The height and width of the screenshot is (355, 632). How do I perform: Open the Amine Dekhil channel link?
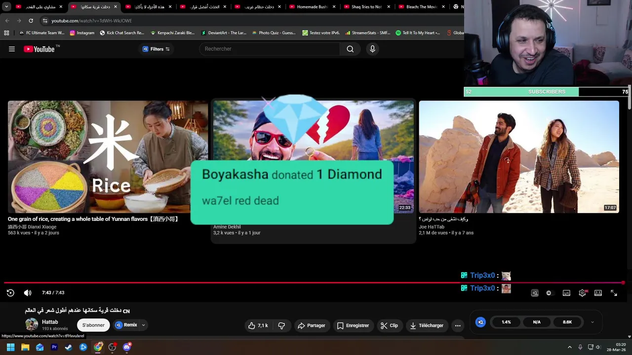[227, 227]
